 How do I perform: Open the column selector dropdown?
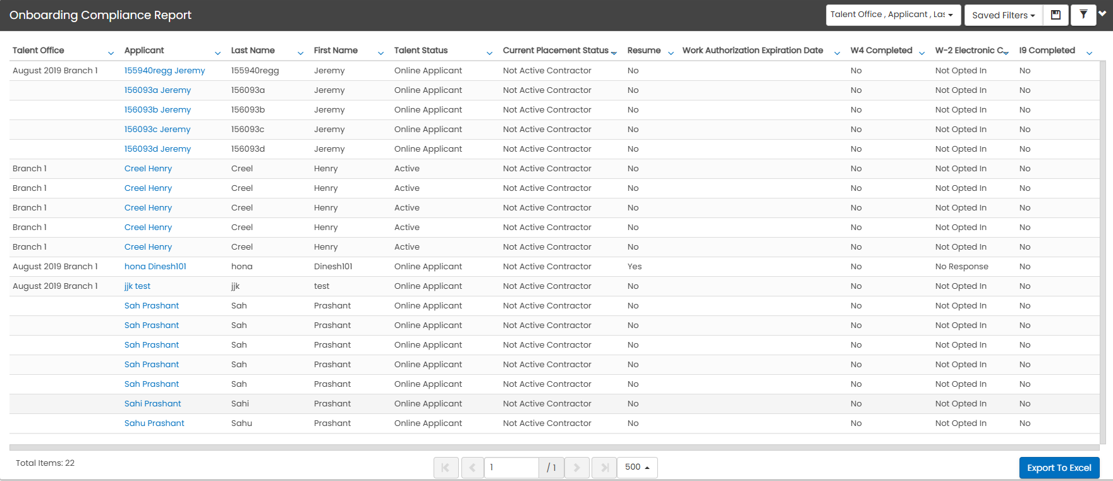coord(893,15)
